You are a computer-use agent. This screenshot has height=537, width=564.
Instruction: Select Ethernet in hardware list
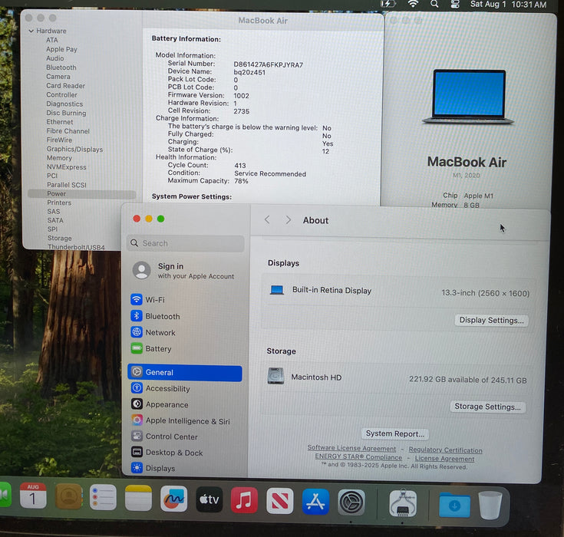[x=59, y=122]
